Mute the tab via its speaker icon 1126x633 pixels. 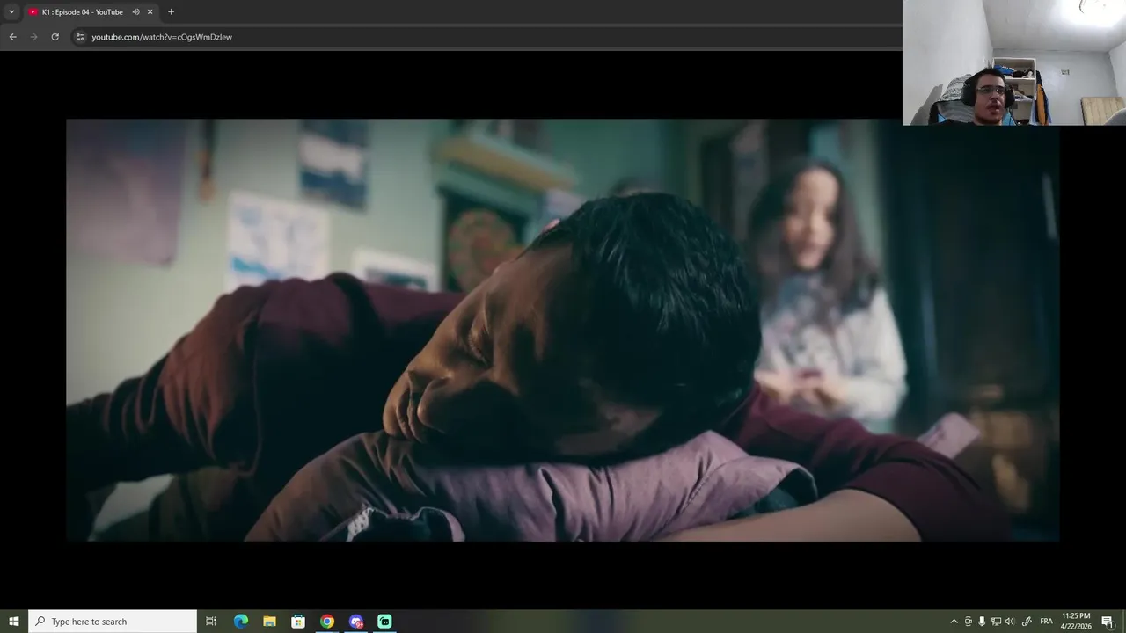click(x=135, y=11)
